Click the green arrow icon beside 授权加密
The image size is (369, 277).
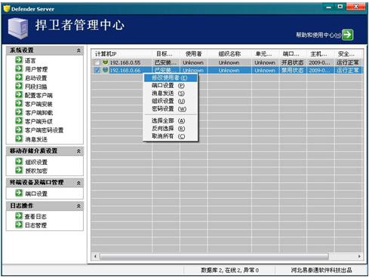[x=19, y=170]
